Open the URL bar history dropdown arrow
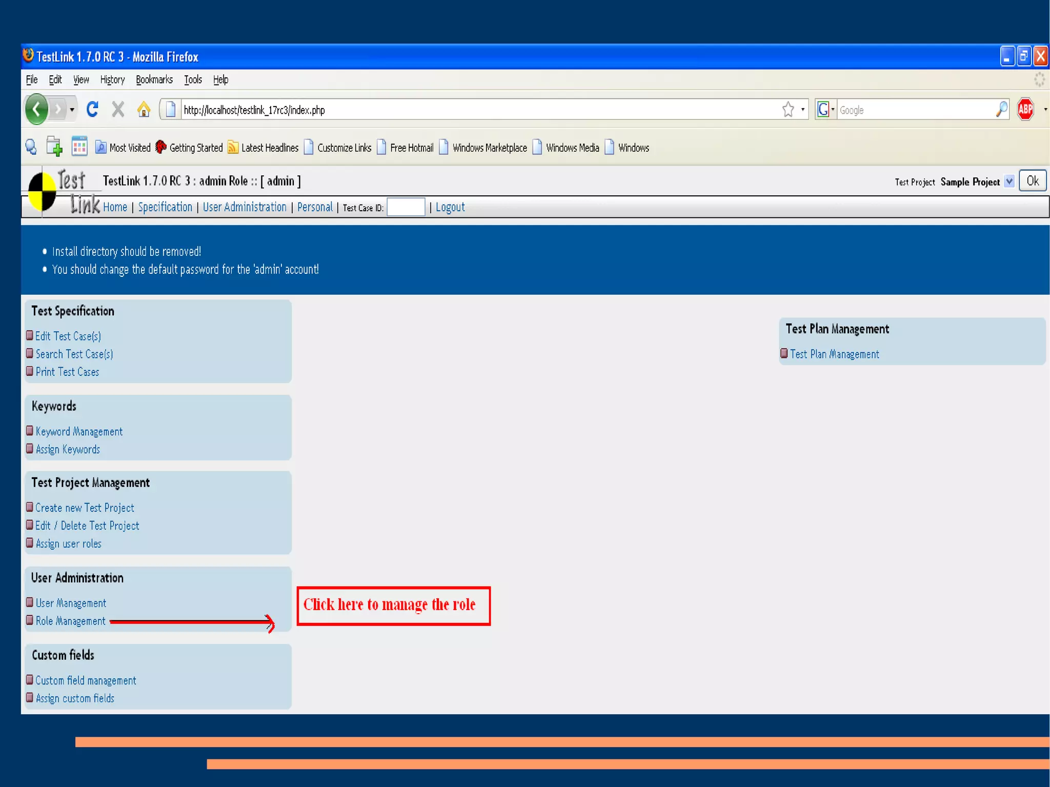This screenshot has height=787, width=1050. click(x=802, y=109)
